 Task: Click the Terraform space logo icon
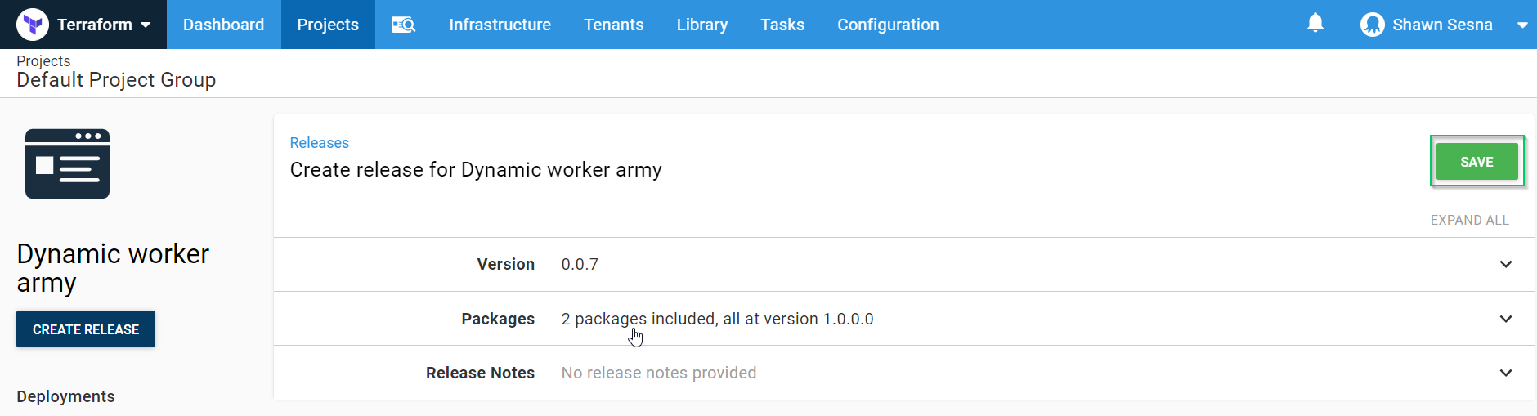click(x=33, y=25)
